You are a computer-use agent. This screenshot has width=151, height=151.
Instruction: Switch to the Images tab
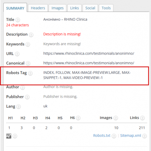point(57,8)
